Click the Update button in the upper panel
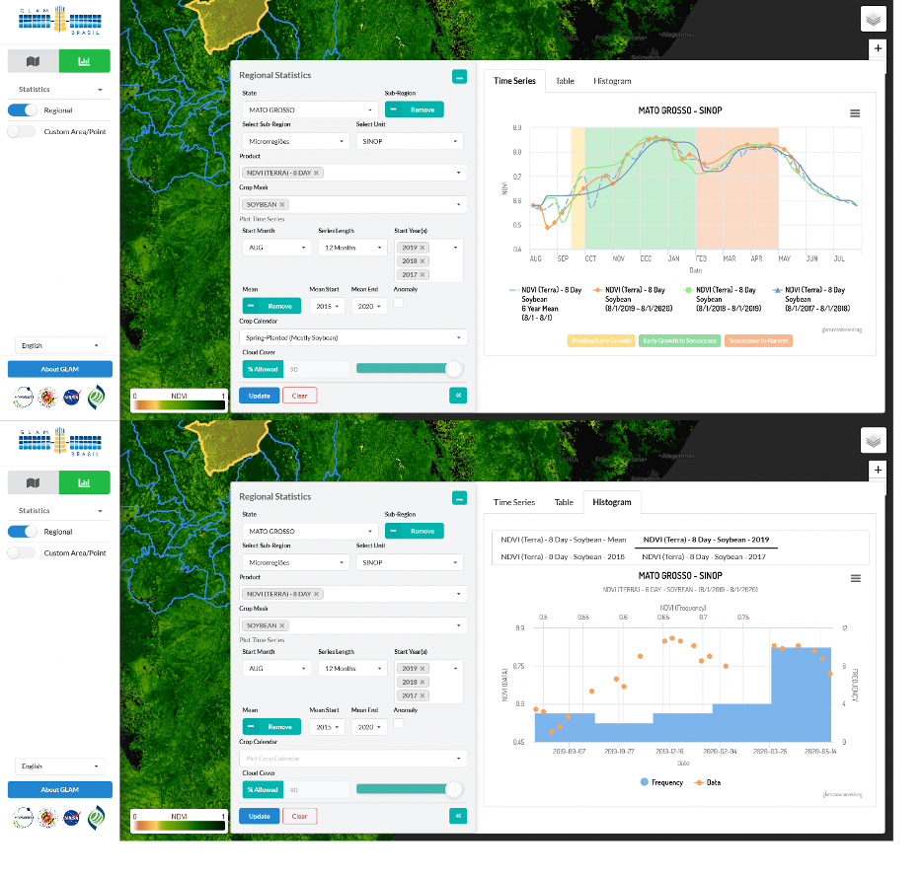The height and width of the screenshot is (876, 924). [x=259, y=396]
